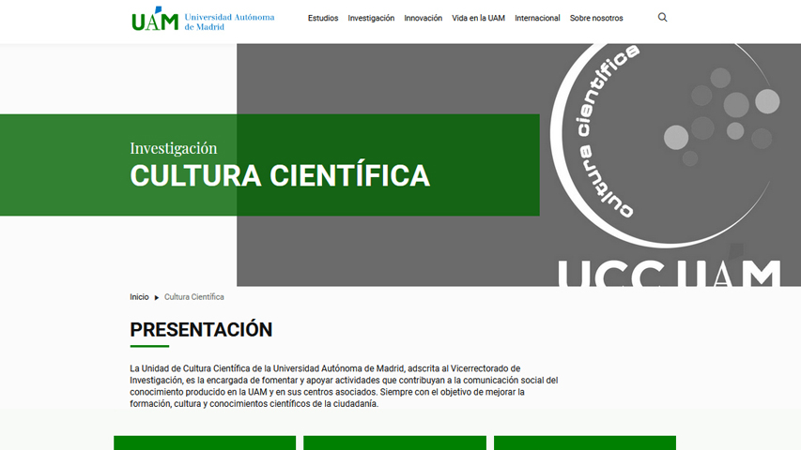Open the Sobre nosotros menu
The width and height of the screenshot is (801, 450).
pos(596,18)
